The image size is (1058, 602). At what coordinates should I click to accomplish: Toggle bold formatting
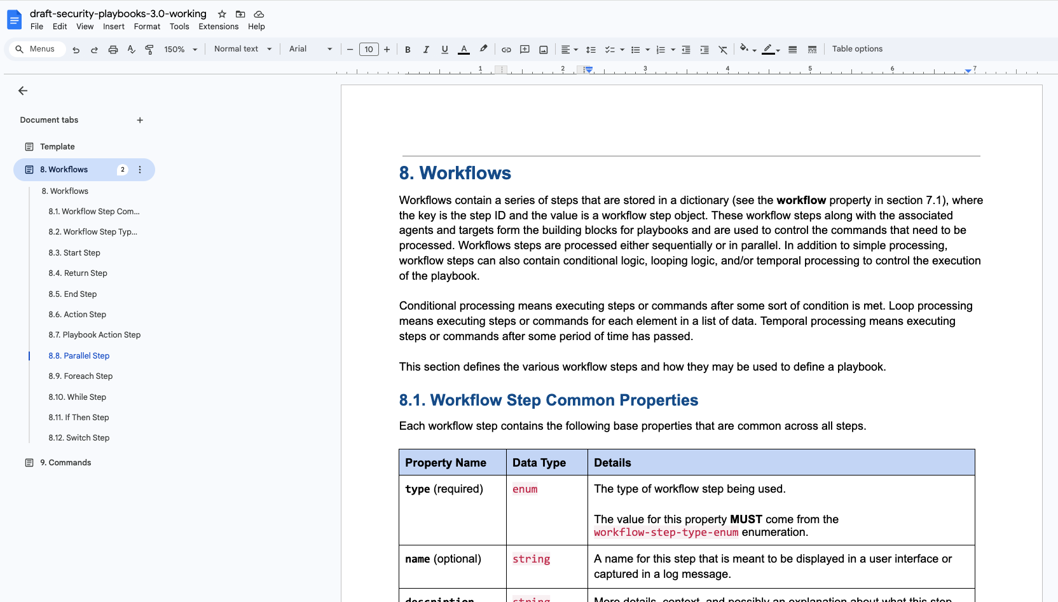[x=408, y=50]
